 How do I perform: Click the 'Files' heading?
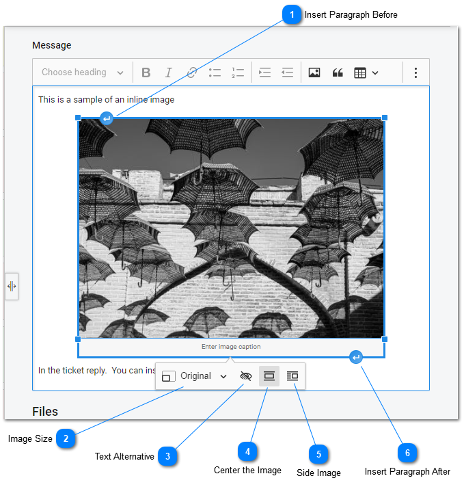45,412
